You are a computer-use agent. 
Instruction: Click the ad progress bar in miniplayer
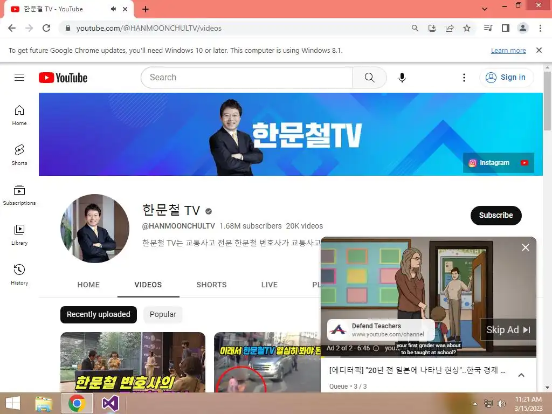coord(429,357)
